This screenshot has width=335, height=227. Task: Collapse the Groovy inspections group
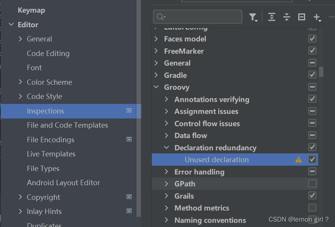tap(156, 87)
